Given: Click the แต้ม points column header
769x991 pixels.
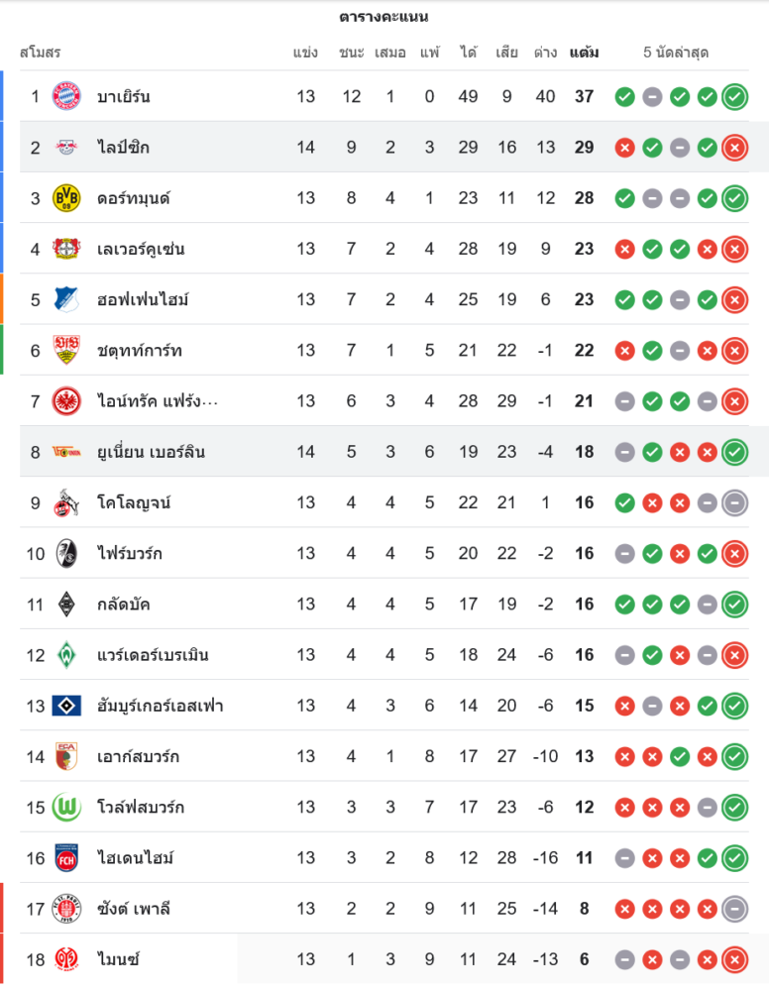Looking at the screenshot, I should (584, 53).
